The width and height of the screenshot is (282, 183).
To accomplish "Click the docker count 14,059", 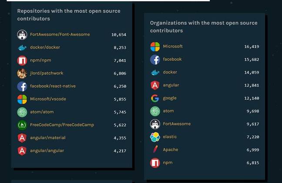I will [x=252, y=73].
